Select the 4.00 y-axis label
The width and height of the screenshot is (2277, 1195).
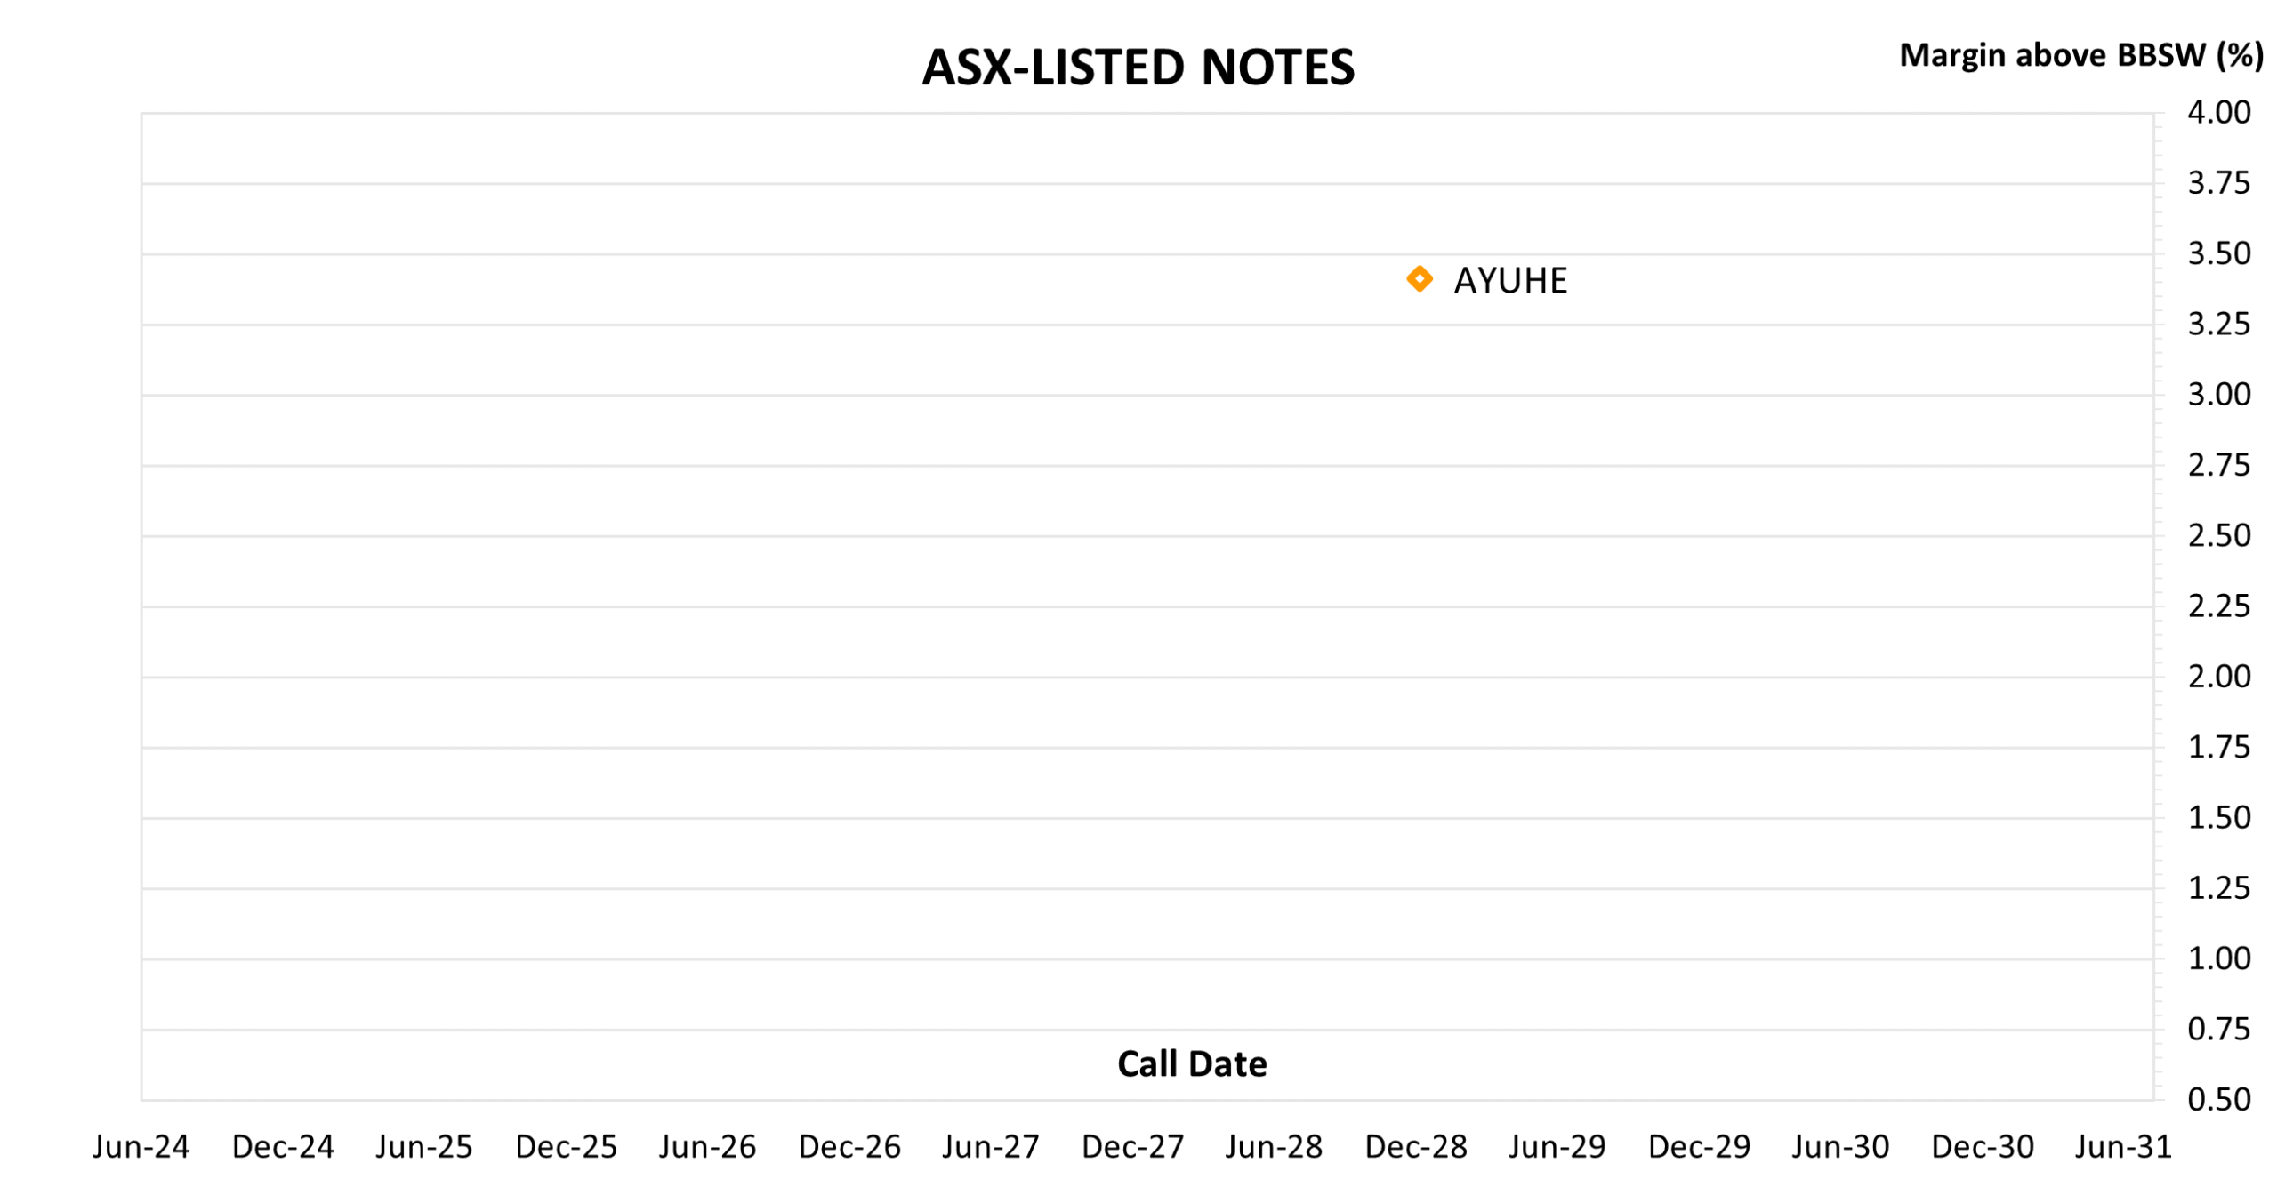[x=2218, y=113]
